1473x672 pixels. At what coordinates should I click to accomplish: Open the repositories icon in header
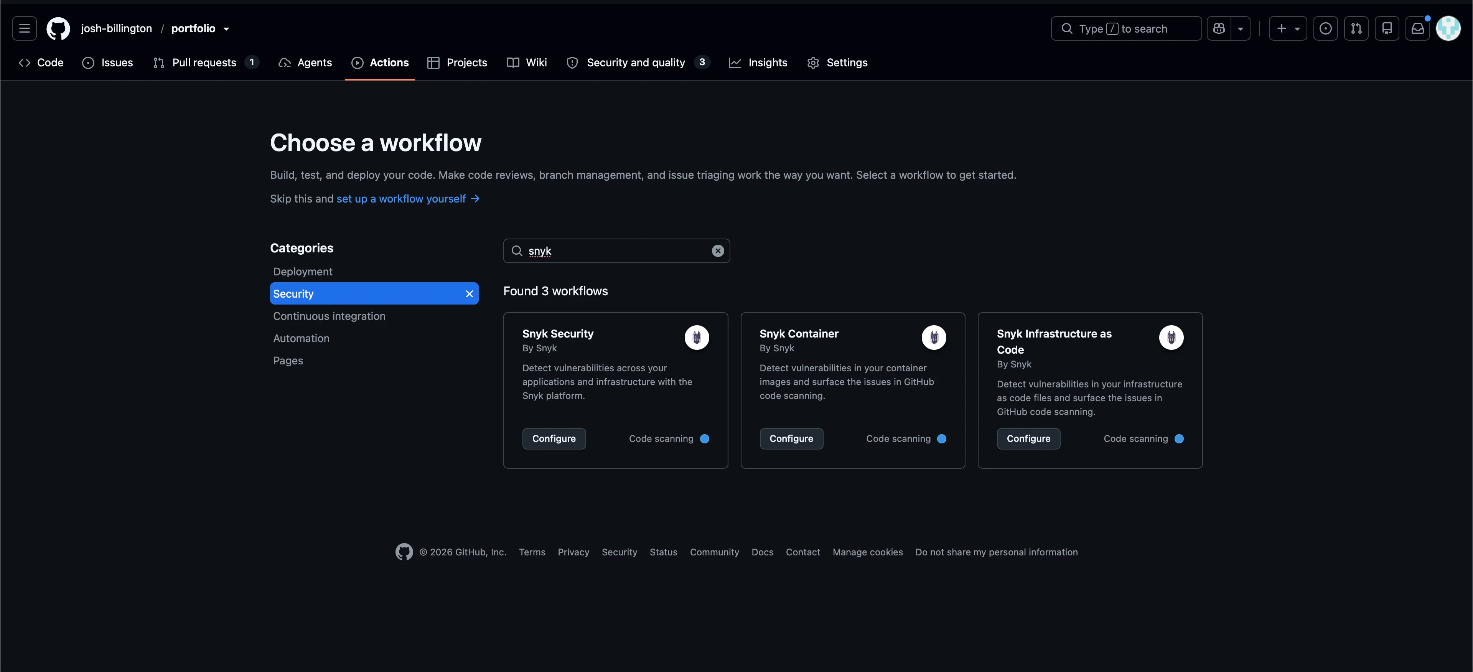pos(1387,28)
